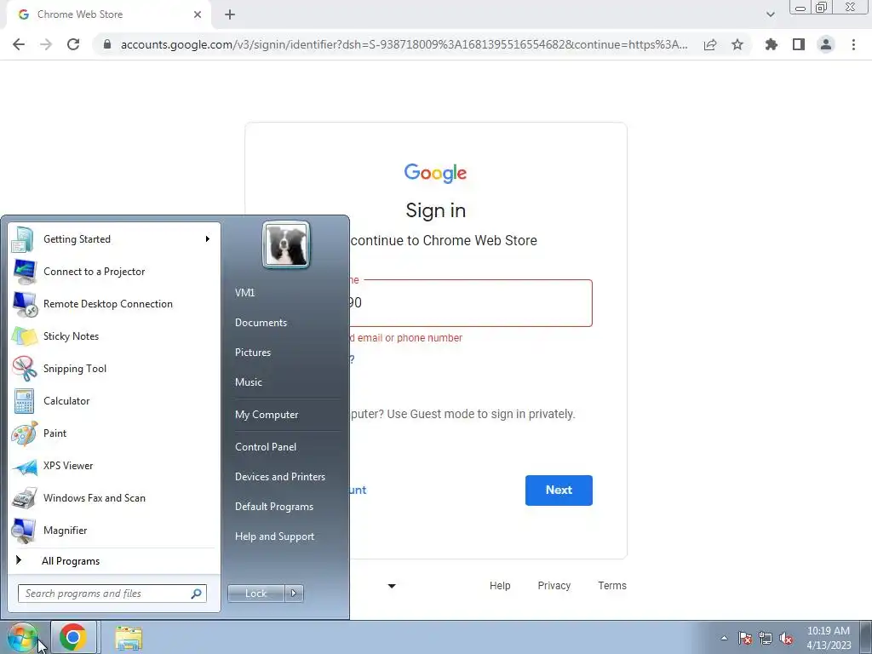Share this page icon in address bar
The image size is (872, 654).
coord(710,44)
